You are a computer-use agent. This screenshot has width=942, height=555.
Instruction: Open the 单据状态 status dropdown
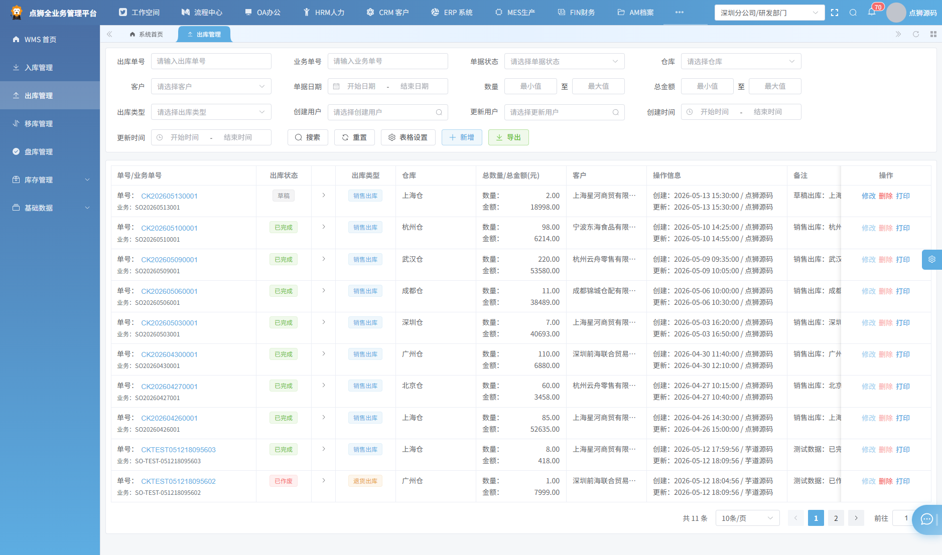[x=565, y=61]
